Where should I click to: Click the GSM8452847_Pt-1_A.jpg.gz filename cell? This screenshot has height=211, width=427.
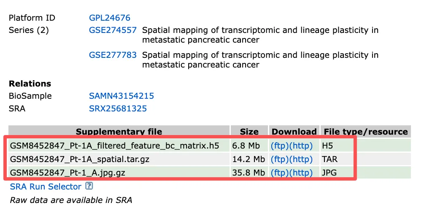click(x=68, y=173)
